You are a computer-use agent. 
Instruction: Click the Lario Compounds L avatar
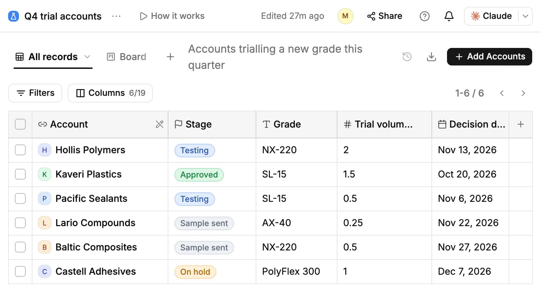pyautogui.click(x=44, y=223)
